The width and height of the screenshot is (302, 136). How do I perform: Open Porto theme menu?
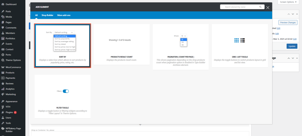click(9, 55)
